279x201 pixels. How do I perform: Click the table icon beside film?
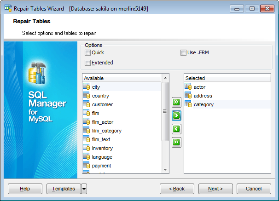tap(87, 113)
